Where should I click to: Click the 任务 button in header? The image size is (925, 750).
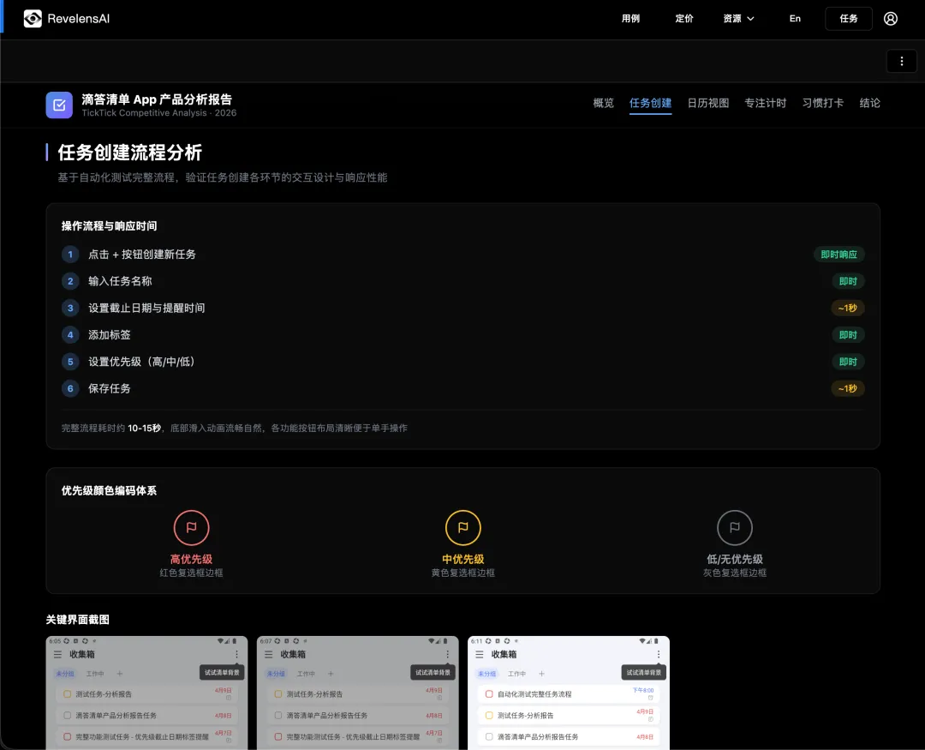(848, 19)
